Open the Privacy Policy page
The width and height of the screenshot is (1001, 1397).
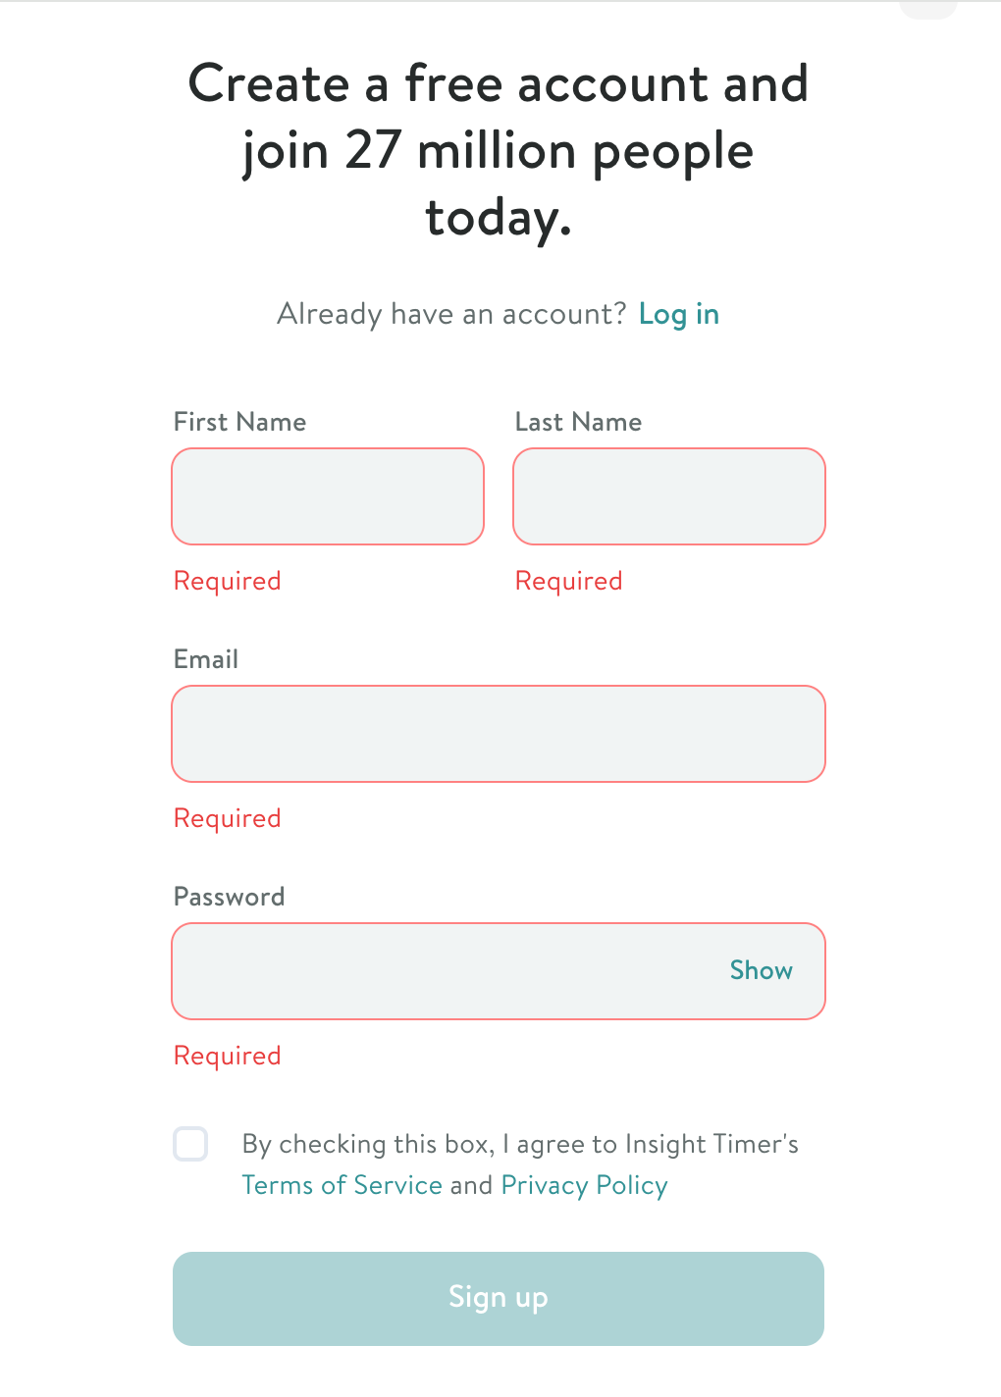583,1185
